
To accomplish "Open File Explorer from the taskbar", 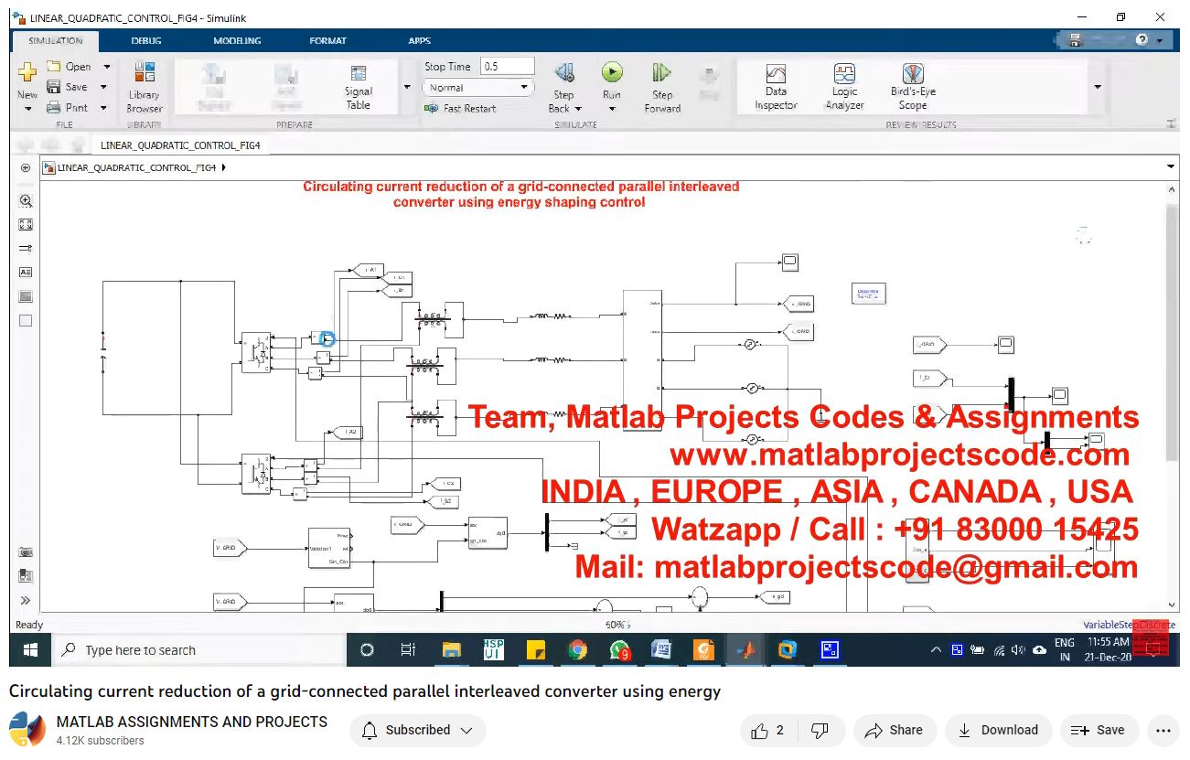I will click(451, 650).
